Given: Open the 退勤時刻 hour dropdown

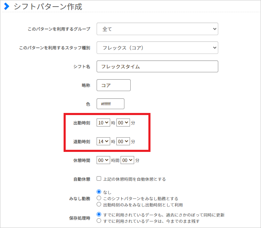Looking at the screenshot, I should click(x=103, y=141).
